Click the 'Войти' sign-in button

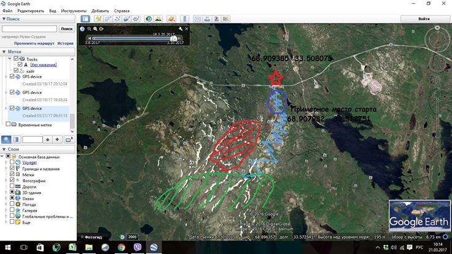tap(424, 19)
